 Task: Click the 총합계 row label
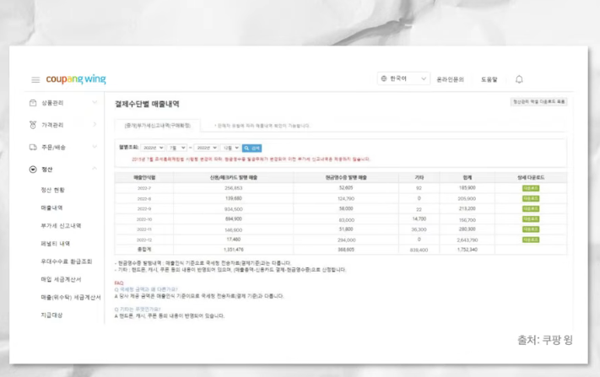coord(144,250)
